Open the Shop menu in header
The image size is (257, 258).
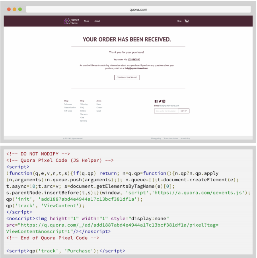click(x=86, y=21)
